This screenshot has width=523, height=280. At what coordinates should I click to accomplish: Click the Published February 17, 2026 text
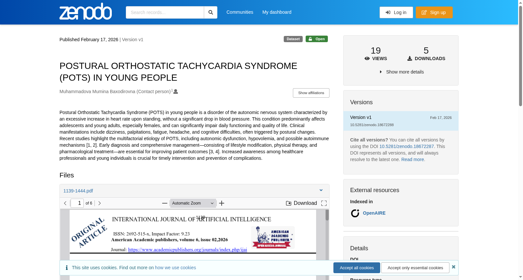coord(89,40)
